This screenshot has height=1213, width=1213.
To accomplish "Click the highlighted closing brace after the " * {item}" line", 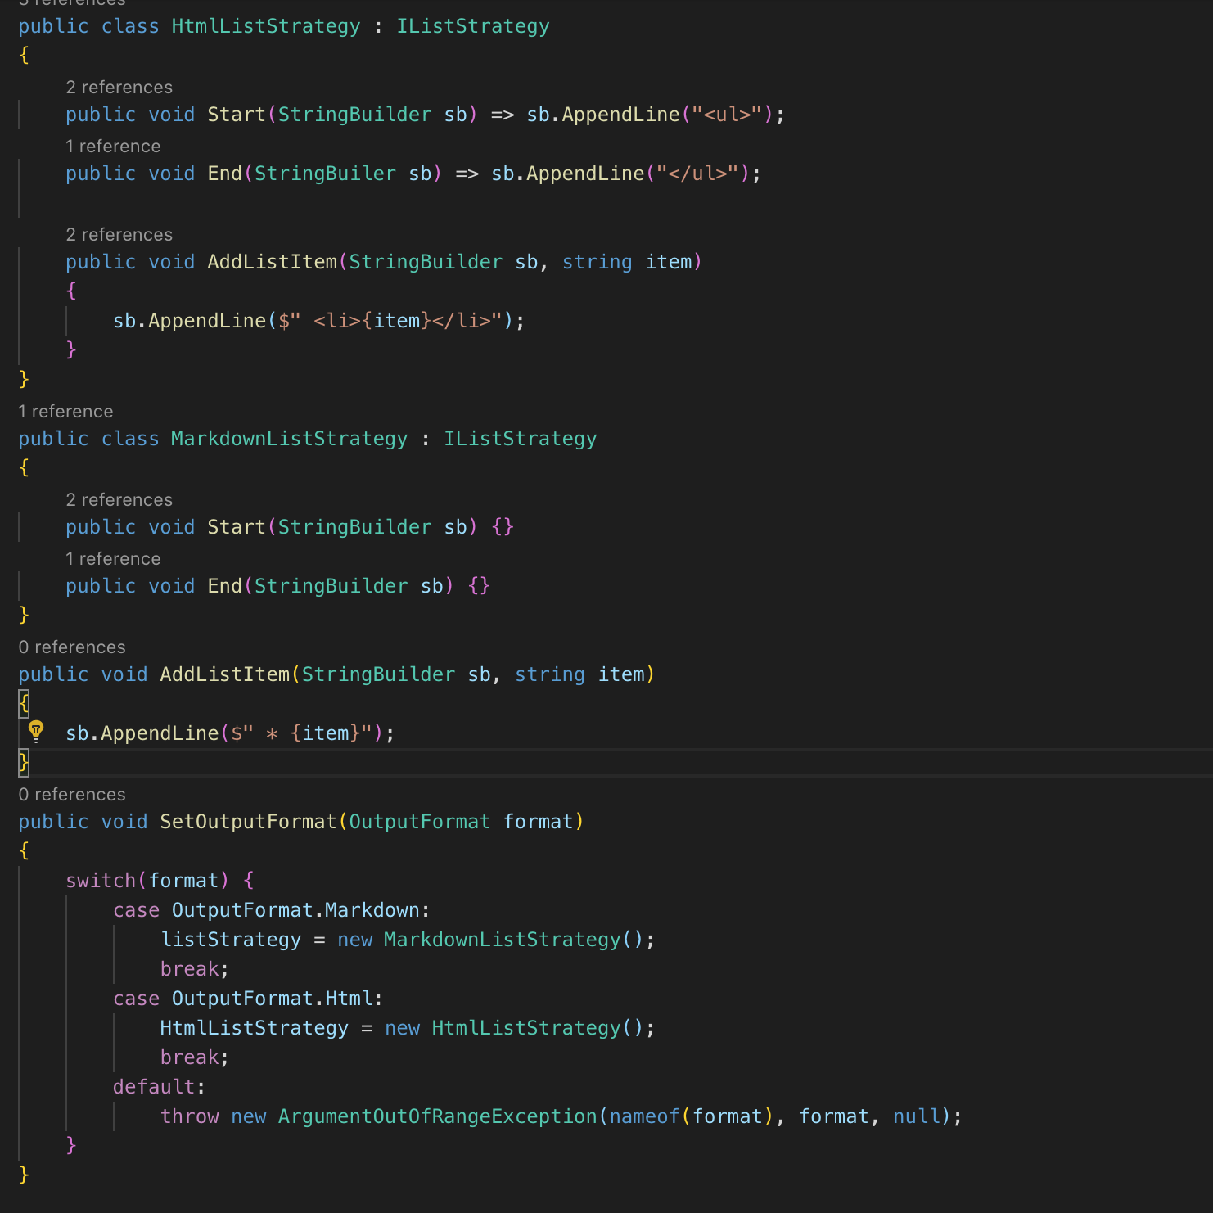I will (x=24, y=762).
